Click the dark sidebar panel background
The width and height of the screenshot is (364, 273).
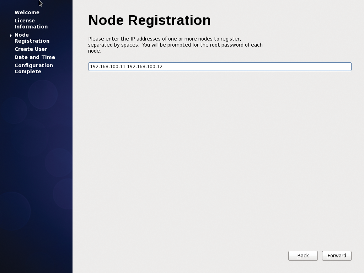coord(36,160)
